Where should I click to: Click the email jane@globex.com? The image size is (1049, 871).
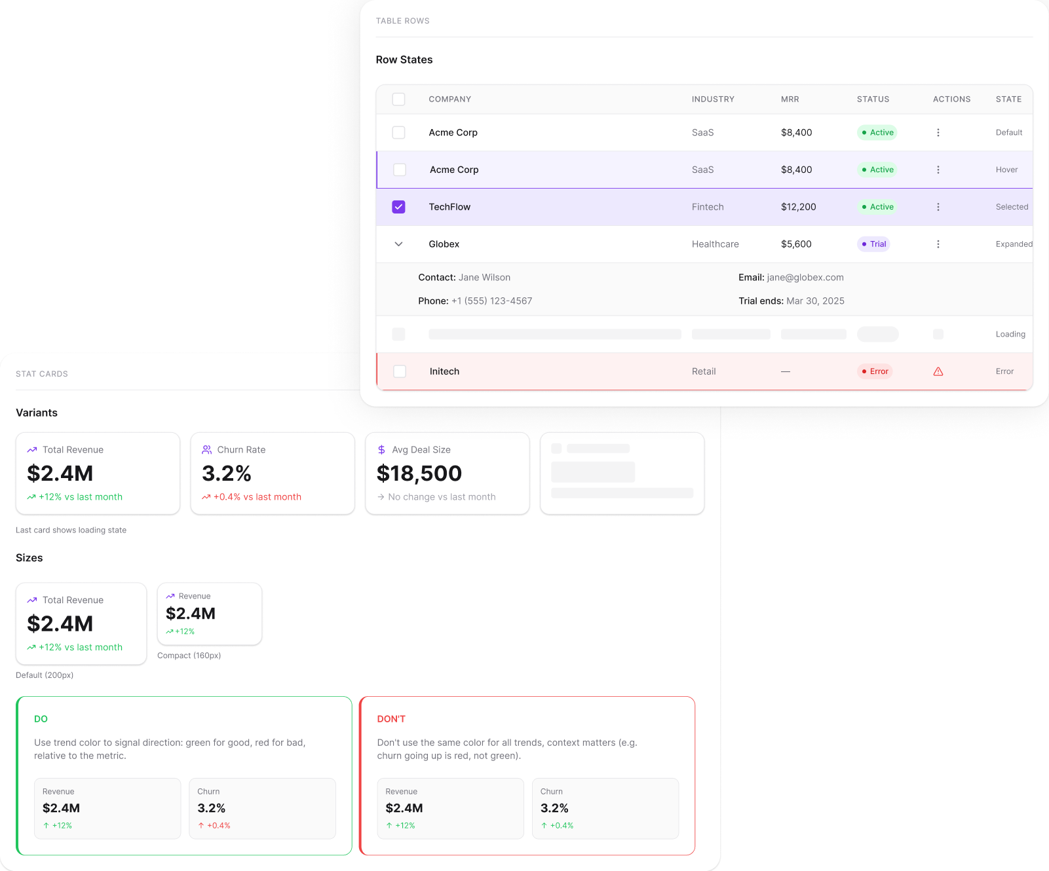(805, 278)
